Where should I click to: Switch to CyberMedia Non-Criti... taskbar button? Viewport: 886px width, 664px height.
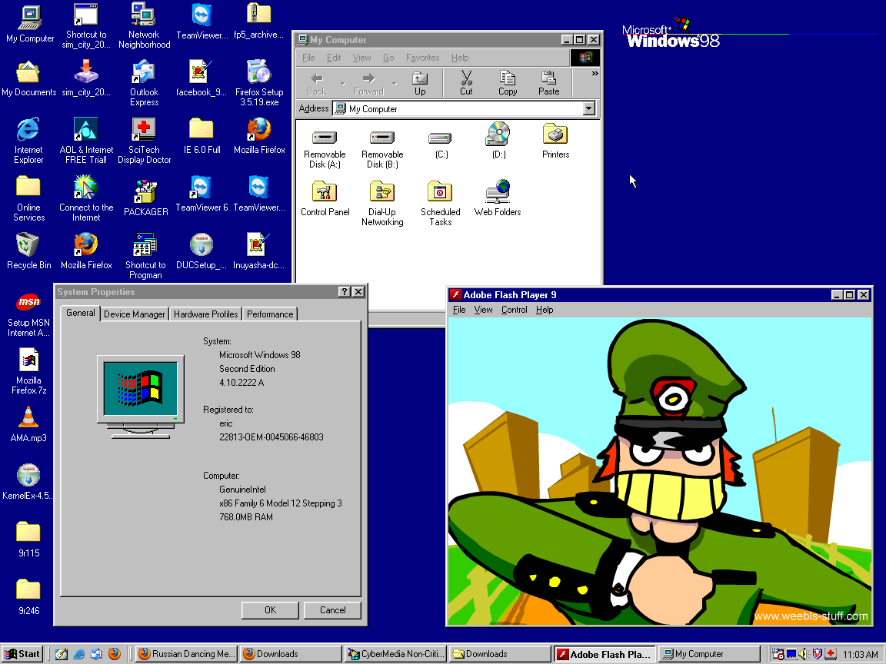pos(397,654)
